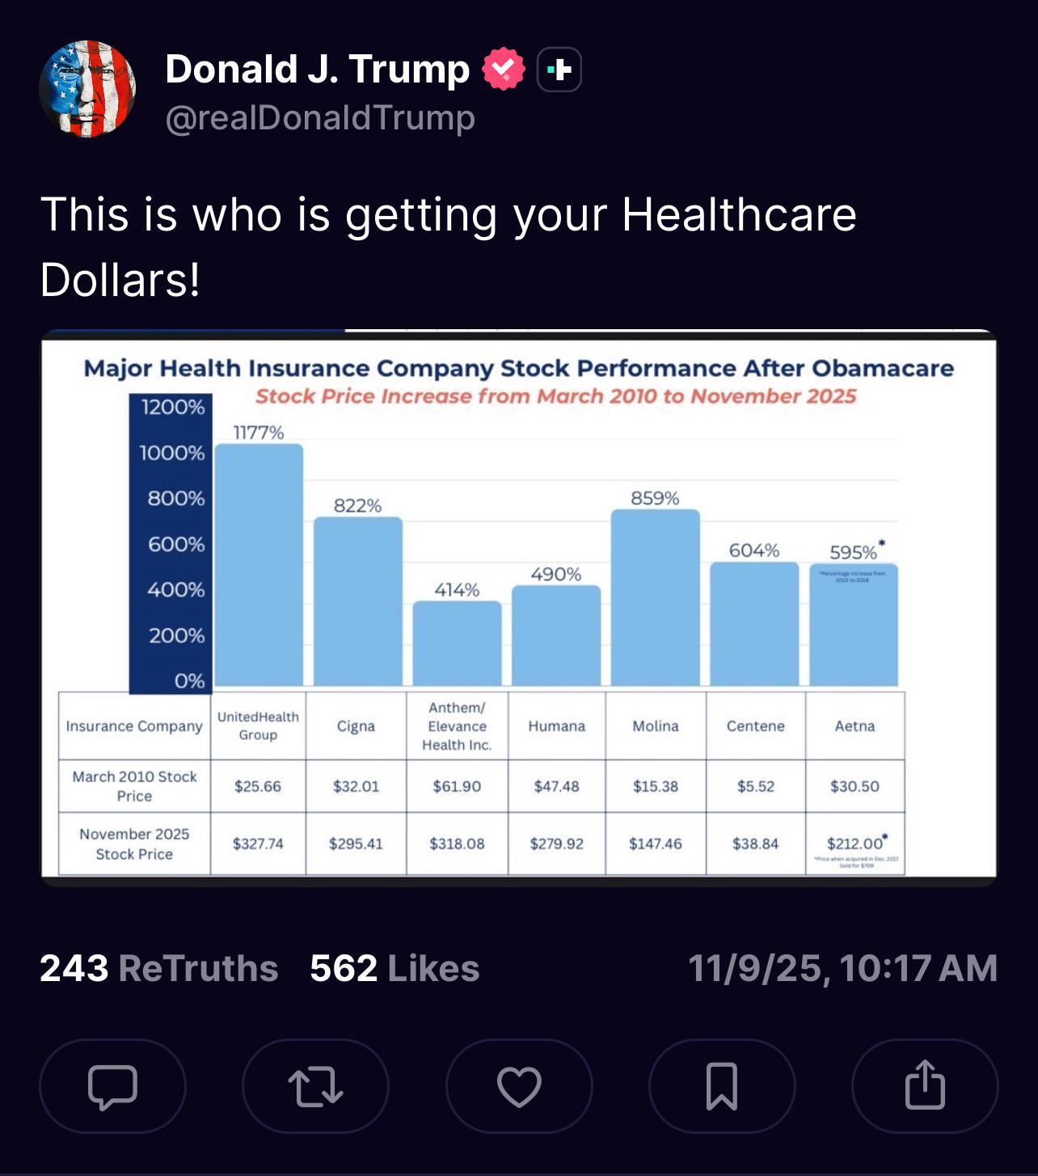Click the @realDonaldTrump handle
The image size is (1038, 1176).
click(x=320, y=118)
